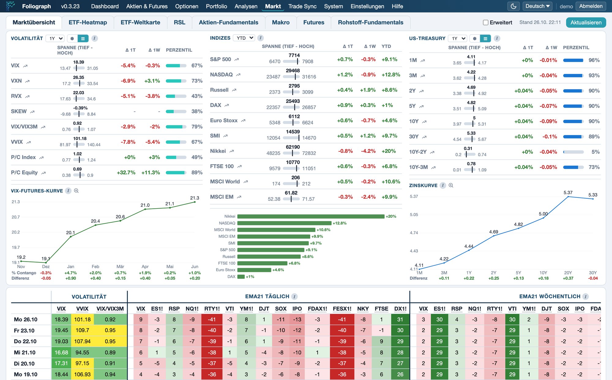Zoom the VIX-Futures-Kurve chart
This screenshot has height=380, width=612.
pos(76,191)
